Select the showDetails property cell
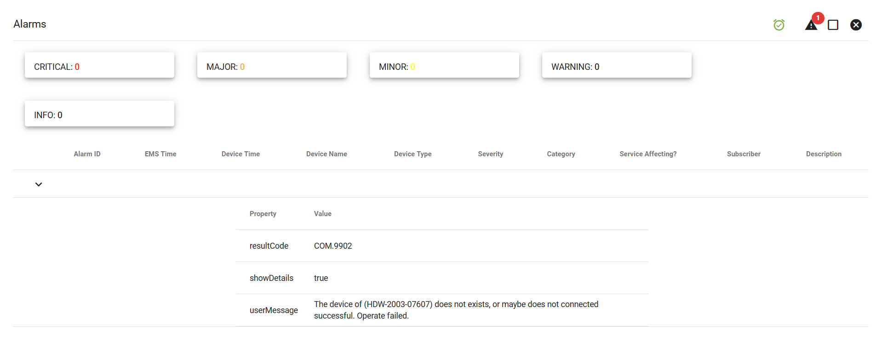Screen dimensions: 882x348 (271, 278)
